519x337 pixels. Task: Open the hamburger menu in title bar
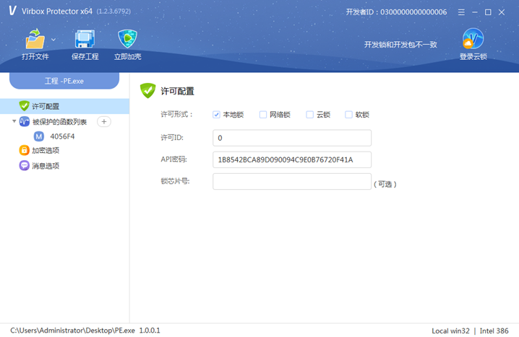[x=461, y=12]
